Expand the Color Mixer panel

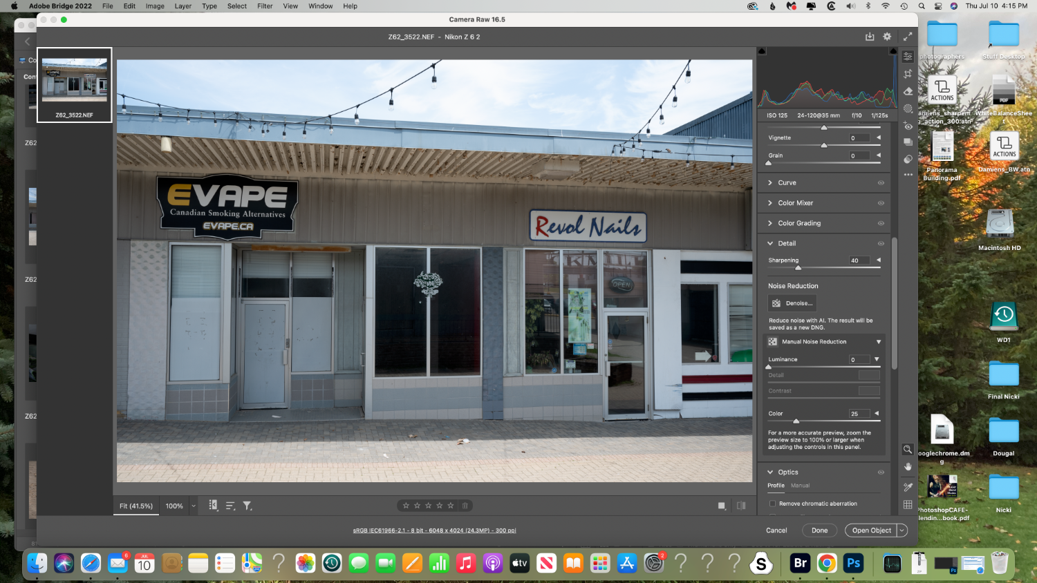[770, 203]
